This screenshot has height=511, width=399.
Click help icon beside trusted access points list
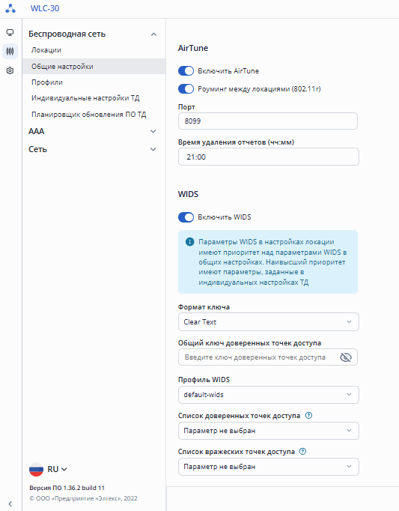click(x=308, y=416)
